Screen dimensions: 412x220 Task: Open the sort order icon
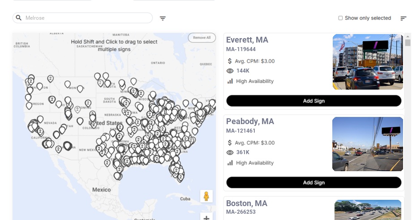(403, 18)
